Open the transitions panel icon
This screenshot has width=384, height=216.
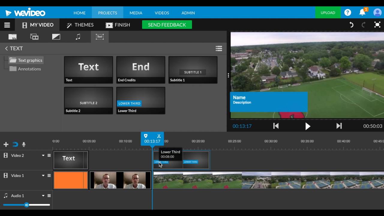(56, 37)
